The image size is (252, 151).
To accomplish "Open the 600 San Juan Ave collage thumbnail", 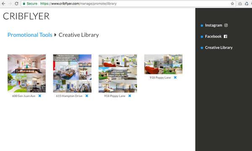I will pyautogui.click(x=27, y=73).
